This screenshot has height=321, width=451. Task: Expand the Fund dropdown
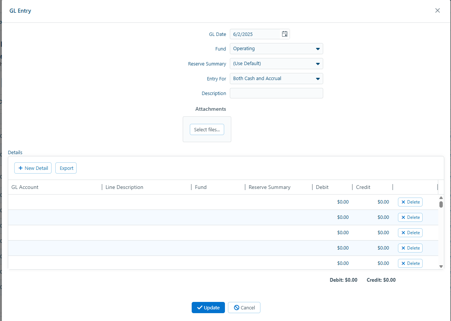click(x=318, y=49)
